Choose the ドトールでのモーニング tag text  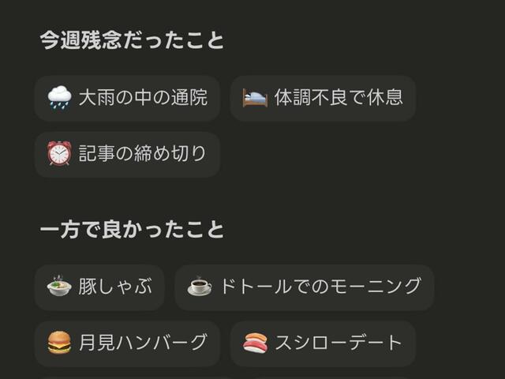click(x=320, y=287)
